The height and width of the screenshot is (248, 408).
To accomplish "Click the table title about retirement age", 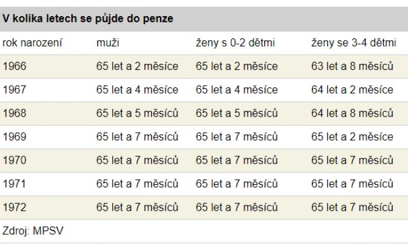I will (x=87, y=19).
